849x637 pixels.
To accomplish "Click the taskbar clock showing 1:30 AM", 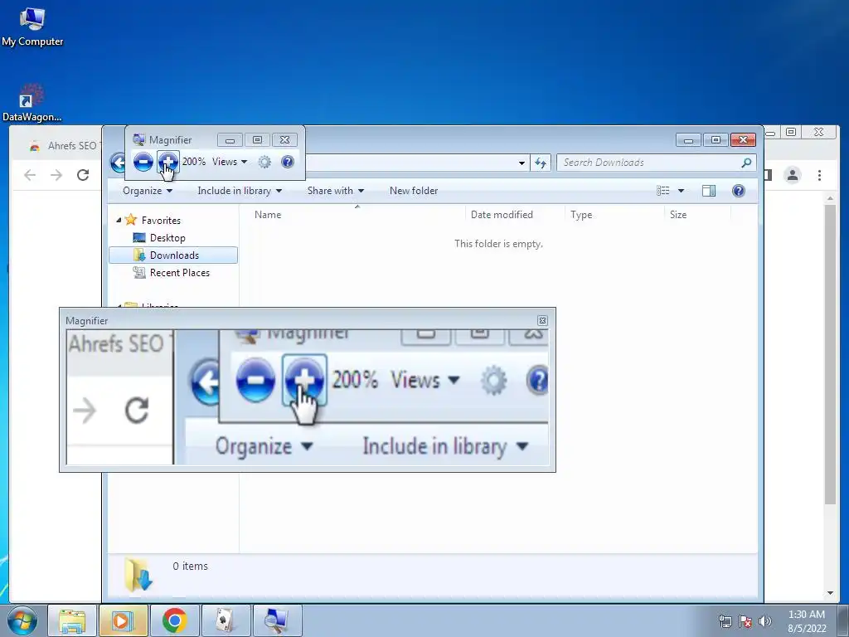I will click(x=807, y=621).
